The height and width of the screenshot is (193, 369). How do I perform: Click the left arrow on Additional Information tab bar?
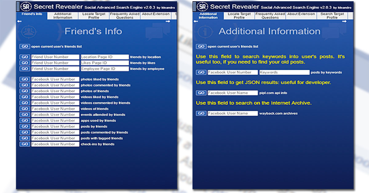click(195, 21)
